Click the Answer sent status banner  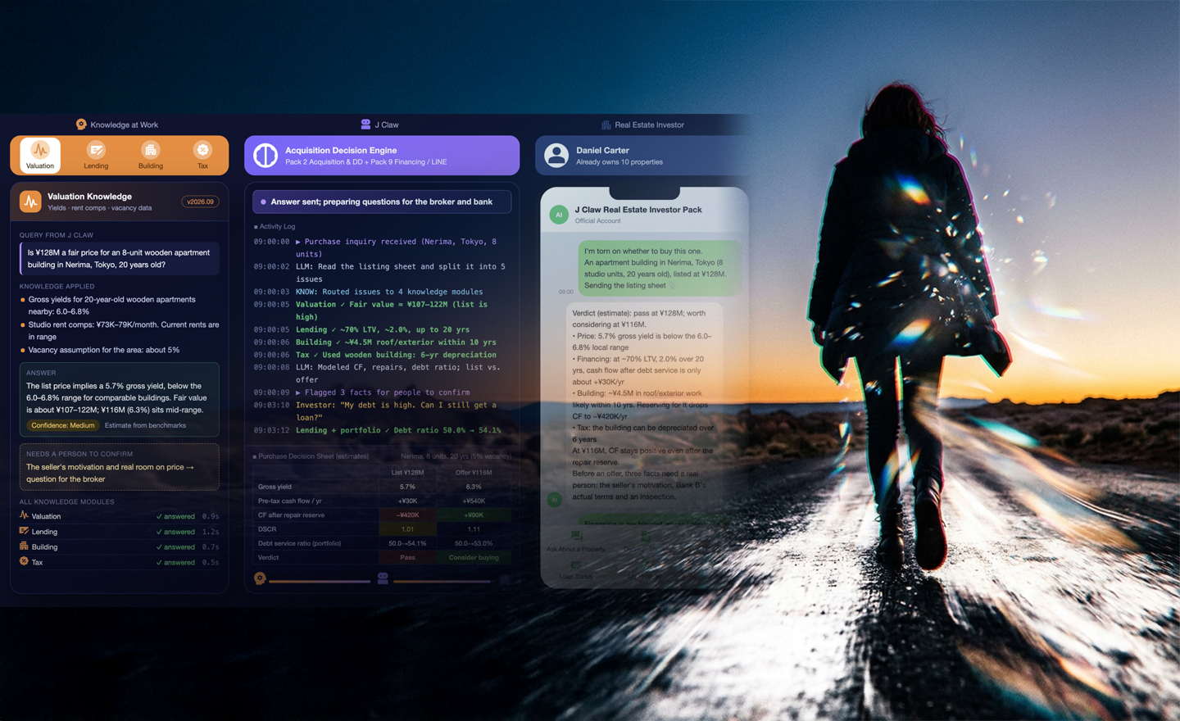point(382,202)
